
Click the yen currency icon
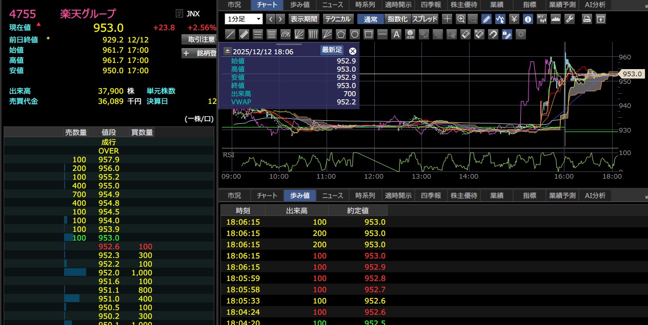[514, 19]
